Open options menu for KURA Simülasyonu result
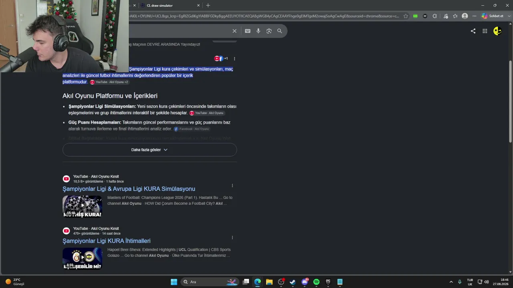Screen dimensions: 513x288 [232, 186]
